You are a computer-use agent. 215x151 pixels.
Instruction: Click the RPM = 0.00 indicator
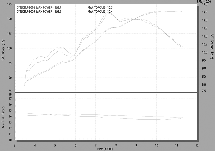tap(204, 1)
